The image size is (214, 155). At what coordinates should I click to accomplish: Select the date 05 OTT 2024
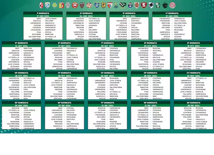tap(151, 46)
